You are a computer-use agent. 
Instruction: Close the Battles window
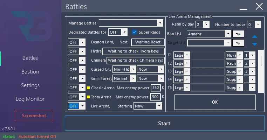coord(259,7)
